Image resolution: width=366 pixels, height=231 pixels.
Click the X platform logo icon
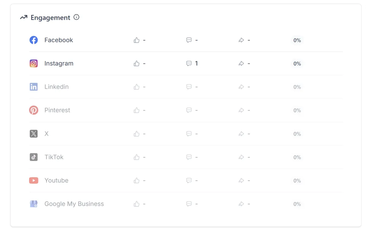coord(34,134)
